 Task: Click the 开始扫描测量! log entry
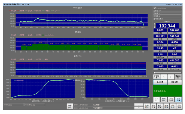[x=97, y=108]
